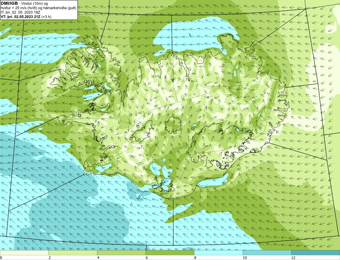Click the legend label '6'
The image size is (340, 260).
click(x=147, y=258)
